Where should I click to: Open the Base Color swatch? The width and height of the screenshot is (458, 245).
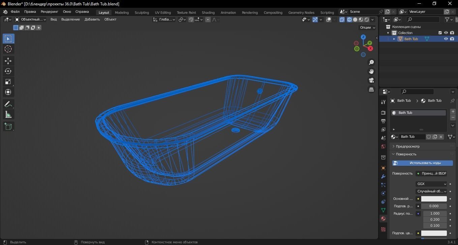click(x=434, y=199)
